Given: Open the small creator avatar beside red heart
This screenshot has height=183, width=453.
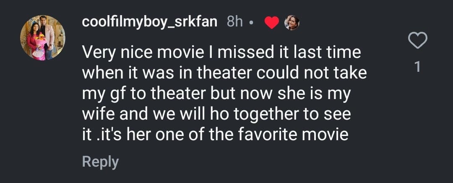Looking at the screenshot, I should tap(292, 23).
